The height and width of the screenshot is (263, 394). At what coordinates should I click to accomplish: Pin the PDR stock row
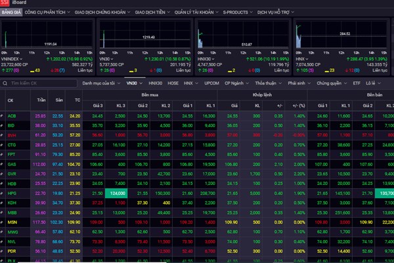(x=1, y=251)
